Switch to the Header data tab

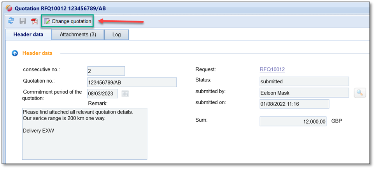tap(28, 34)
